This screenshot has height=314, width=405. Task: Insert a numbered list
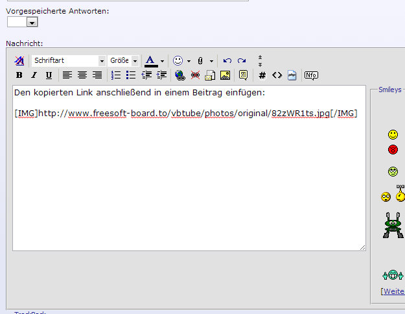(x=116, y=75)
